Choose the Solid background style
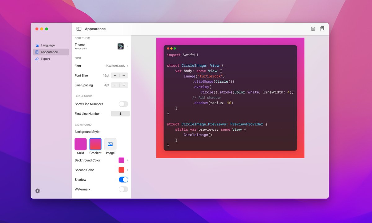This screenshot has width=372, height=223. (x=81, y=144)
